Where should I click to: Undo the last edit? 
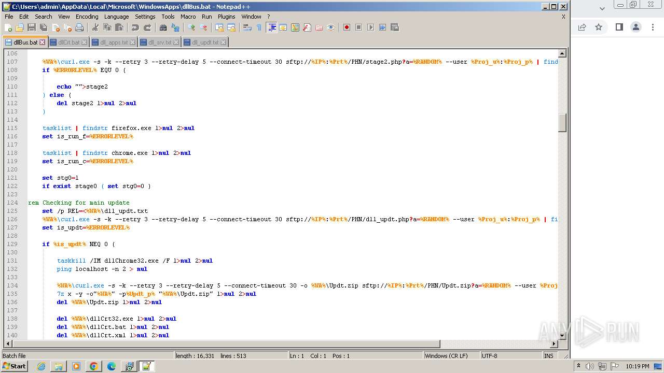[x=135, y=27]
